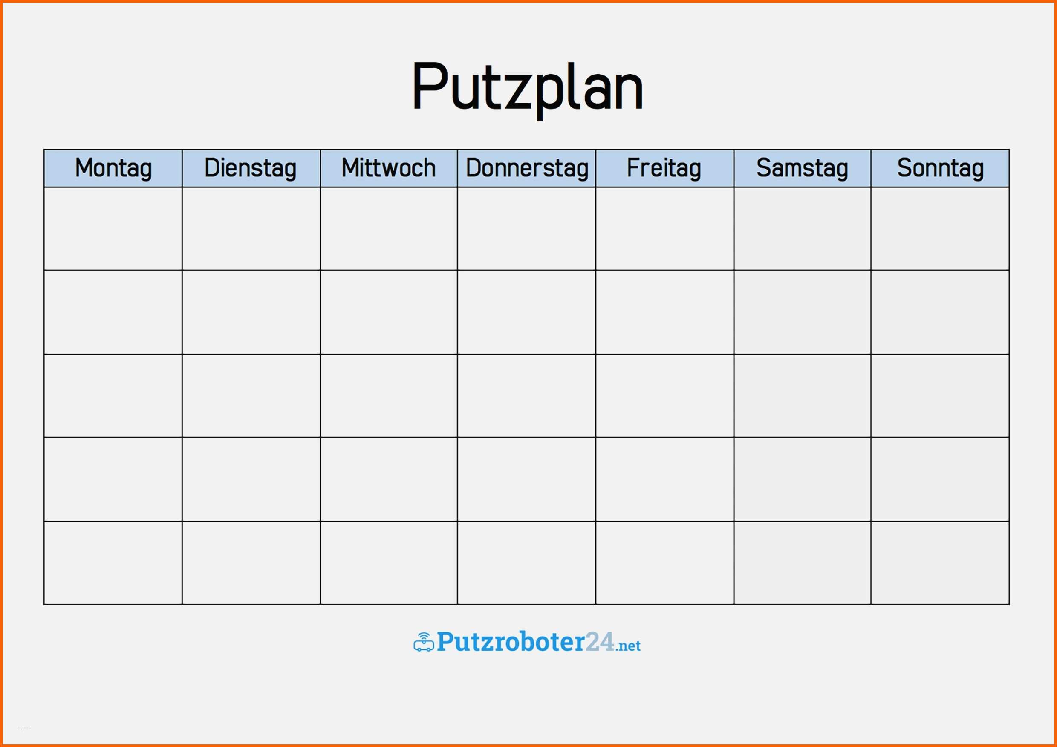1057x747 pixels.
Task: Select the Dienstag column header
Action: tap(251, 168)
